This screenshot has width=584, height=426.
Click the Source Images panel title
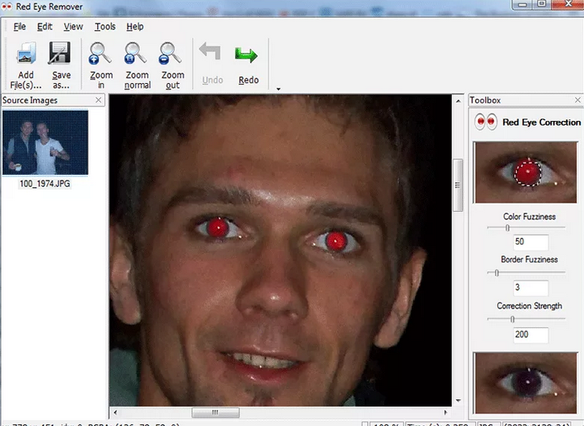[30, 100]
